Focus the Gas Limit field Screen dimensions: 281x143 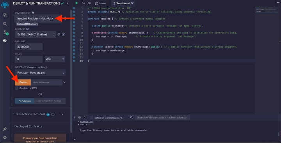(29, 47)
